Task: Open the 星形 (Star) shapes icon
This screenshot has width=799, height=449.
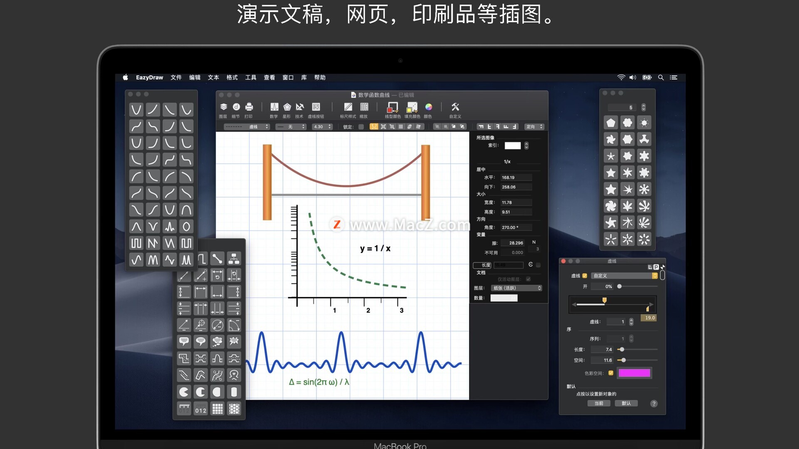Action: tap(287, 107)
